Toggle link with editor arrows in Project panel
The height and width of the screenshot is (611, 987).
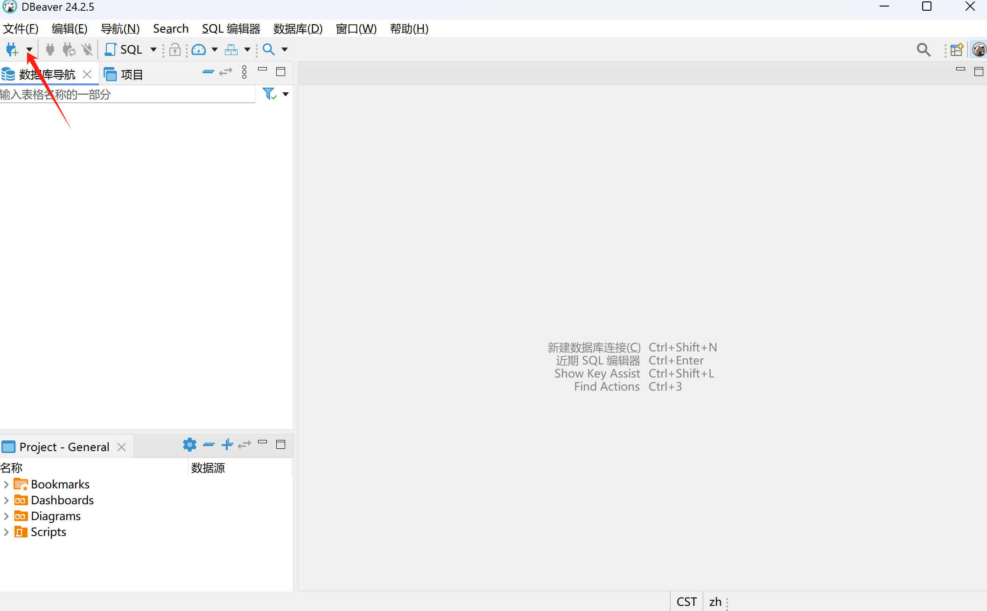click(245, 445)
